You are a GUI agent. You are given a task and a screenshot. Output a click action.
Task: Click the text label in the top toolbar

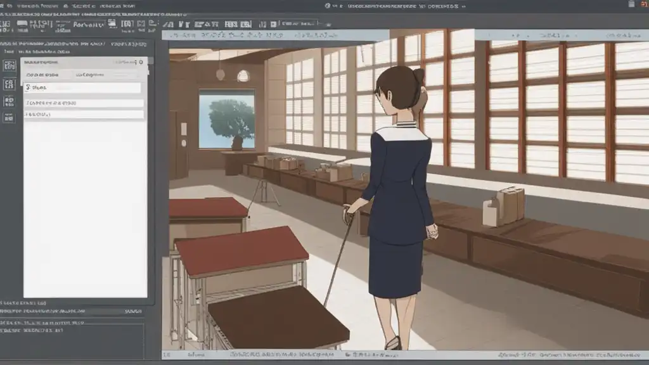point(89,25)
